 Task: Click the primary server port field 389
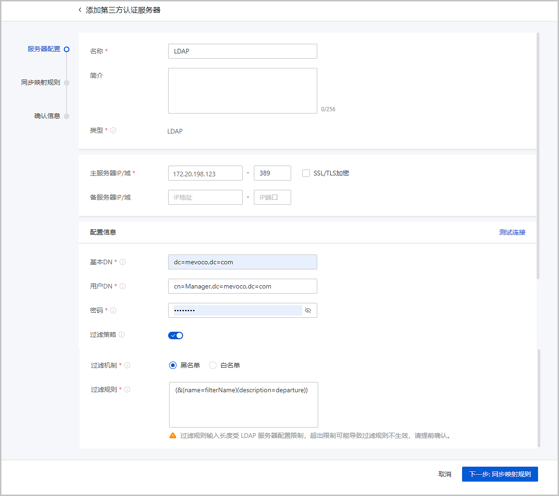(273, 173)
